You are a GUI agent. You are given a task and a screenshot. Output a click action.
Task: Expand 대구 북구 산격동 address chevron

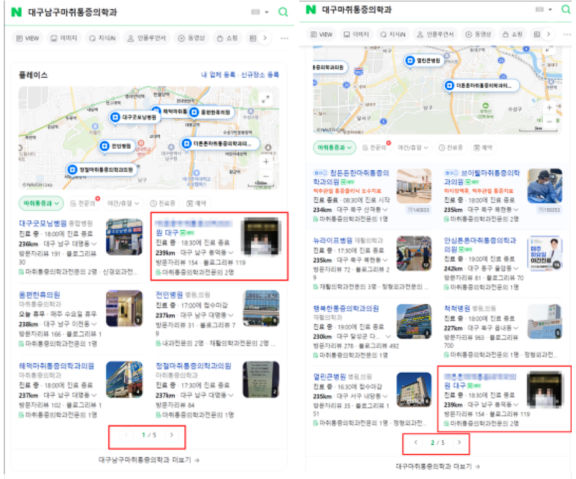click(x=385, y=210)
